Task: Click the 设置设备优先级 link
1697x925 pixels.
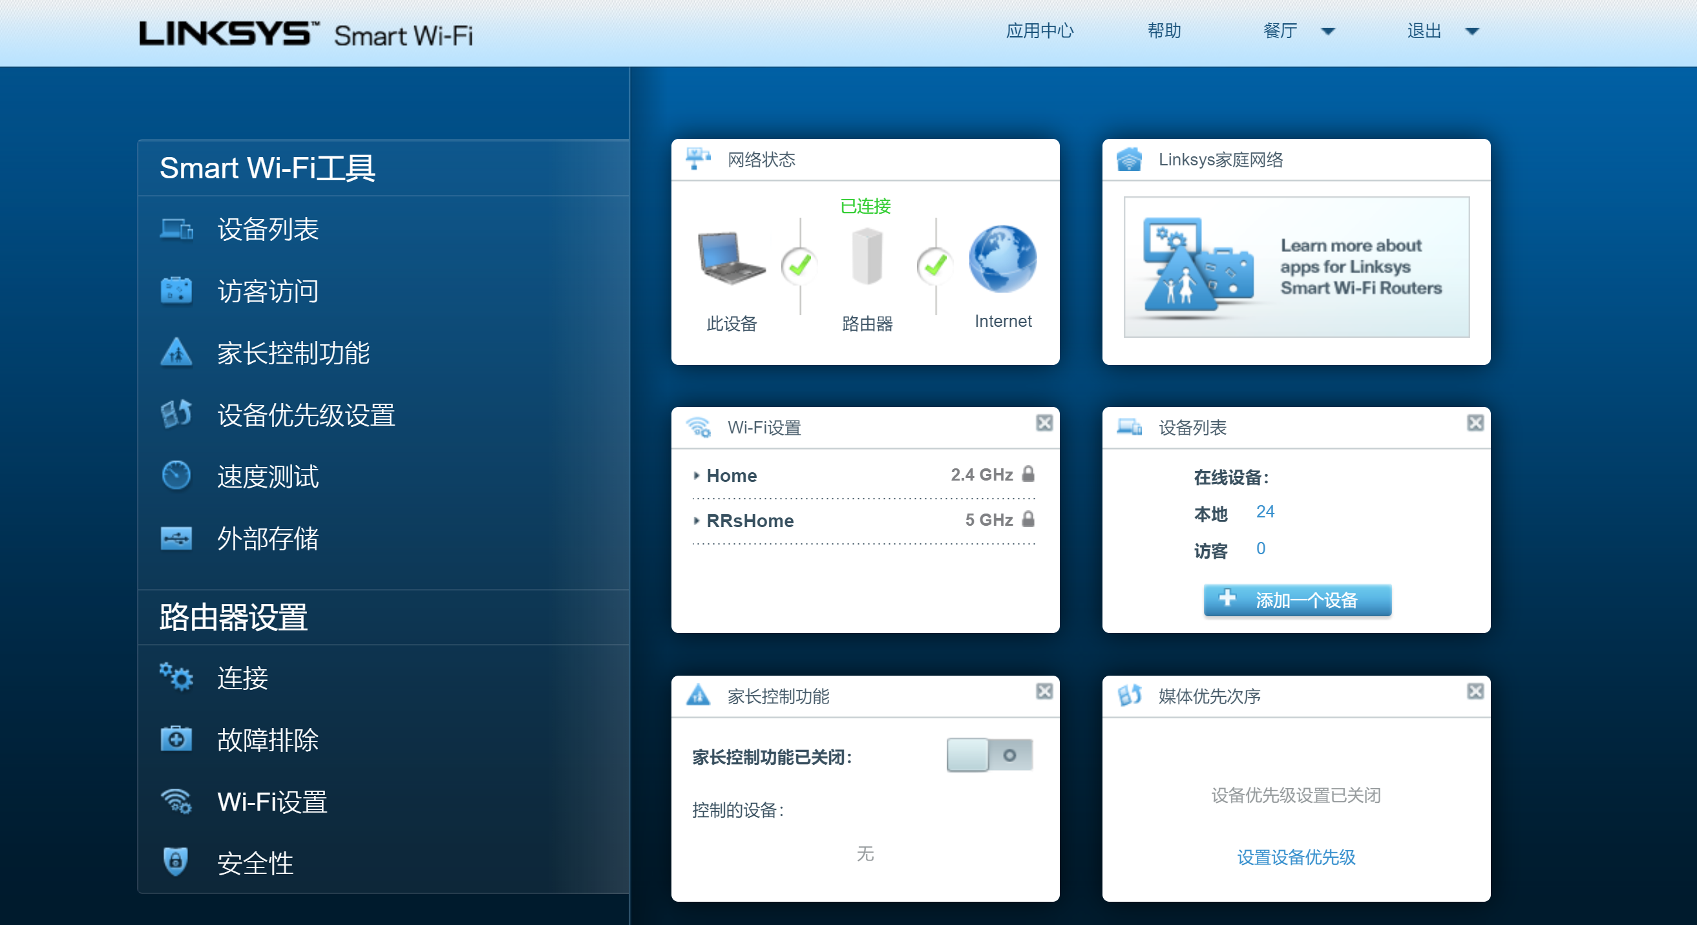Action: click(x=1296, y=857)
